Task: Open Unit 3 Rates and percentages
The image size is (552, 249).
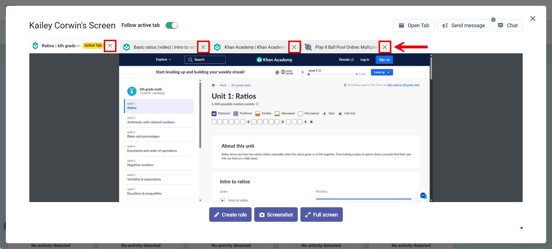Action: click(159, 135)
